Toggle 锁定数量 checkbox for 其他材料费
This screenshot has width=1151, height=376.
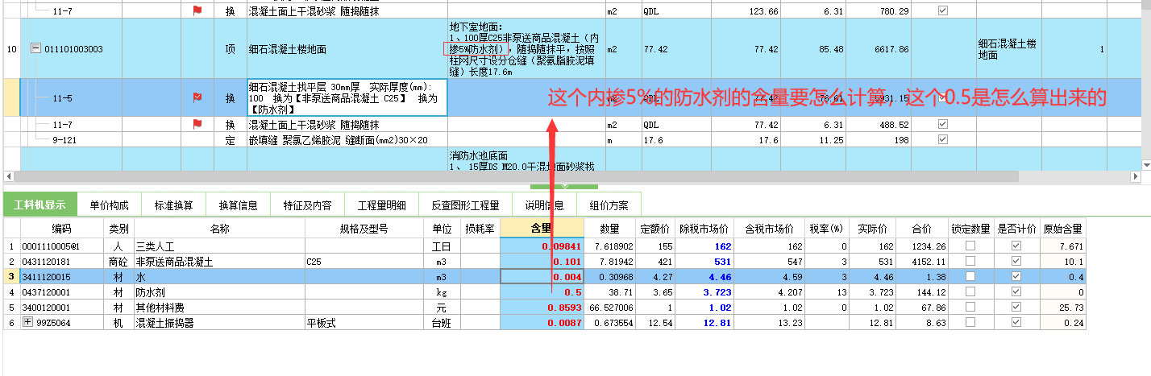click(970, 307)
